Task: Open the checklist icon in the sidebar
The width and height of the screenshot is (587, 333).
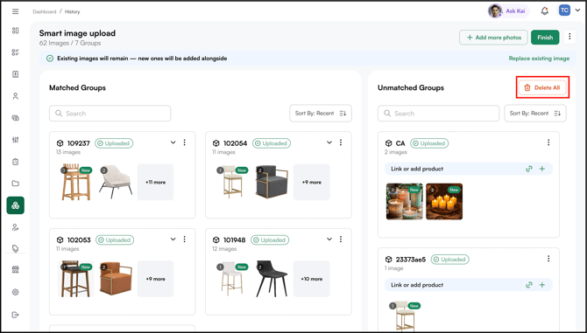Action: 16,52
